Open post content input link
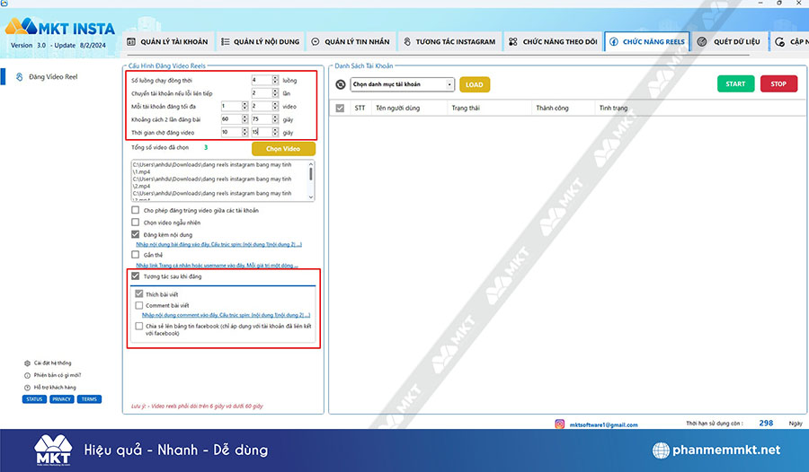 pos(218,244)
